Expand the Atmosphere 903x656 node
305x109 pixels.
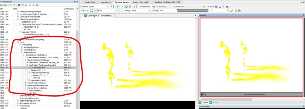click(18, 103)
